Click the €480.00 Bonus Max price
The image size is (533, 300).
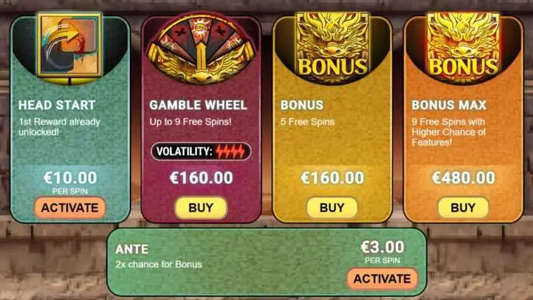(463, 178)
